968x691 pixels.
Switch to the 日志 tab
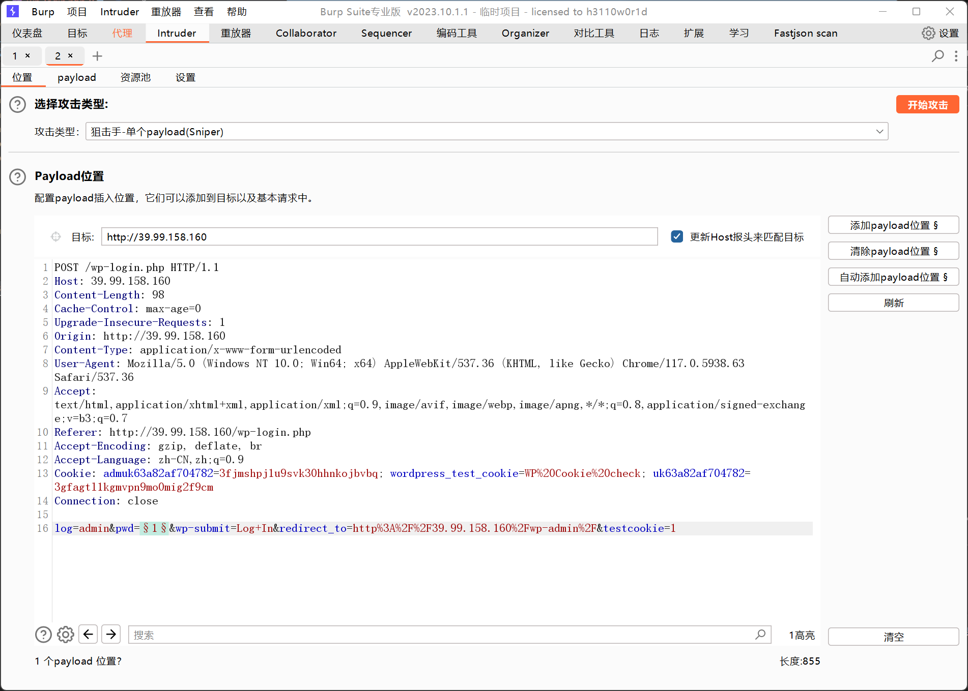coord(649,33)
